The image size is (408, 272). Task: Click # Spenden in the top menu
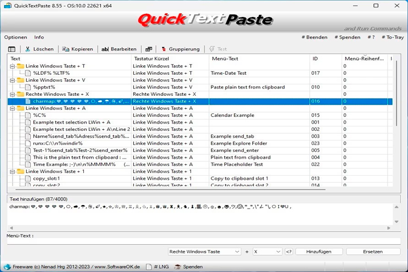347,37
